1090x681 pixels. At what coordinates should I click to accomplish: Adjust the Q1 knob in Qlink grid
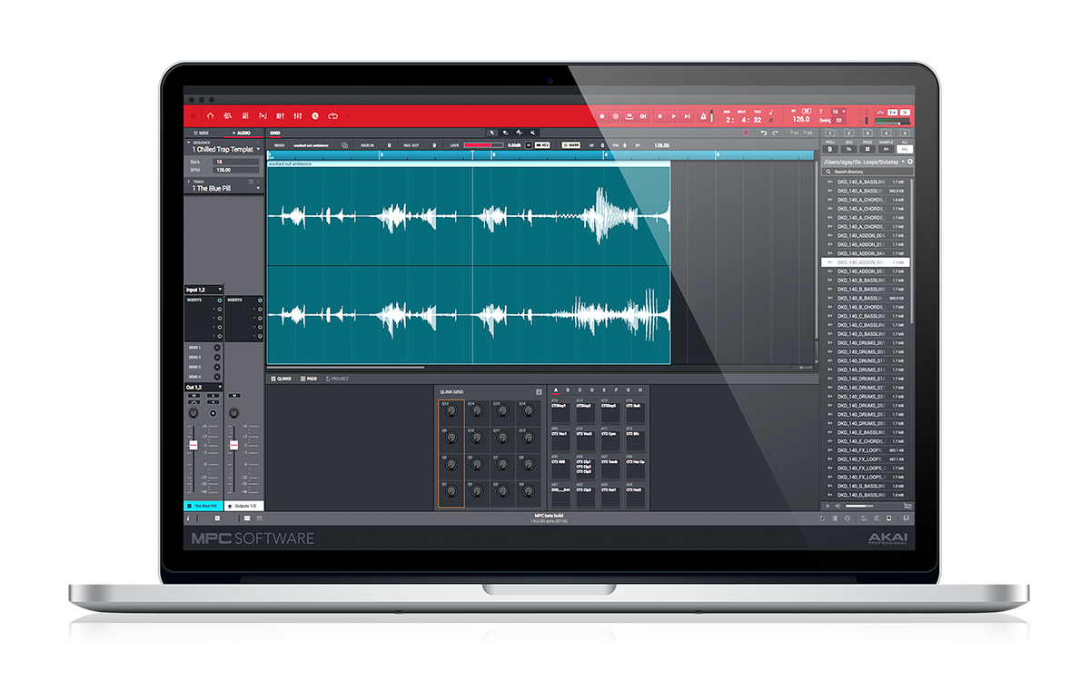(451, 490)
